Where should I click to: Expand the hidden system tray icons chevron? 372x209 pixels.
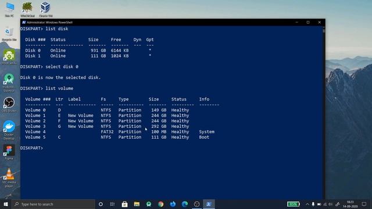(x=307, y=204)
